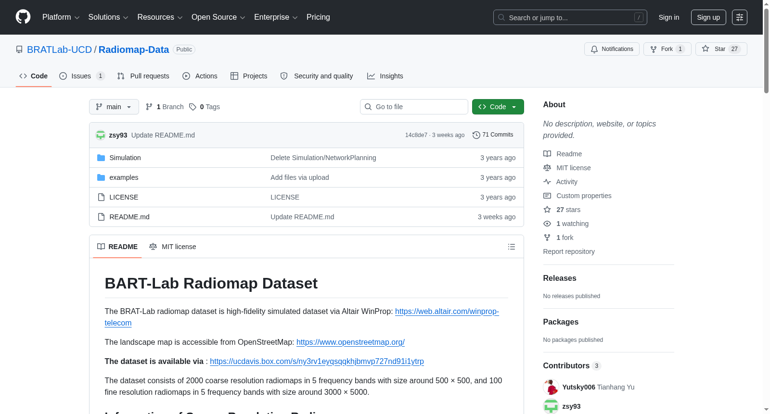Click the Sign up button

[708, 17]
